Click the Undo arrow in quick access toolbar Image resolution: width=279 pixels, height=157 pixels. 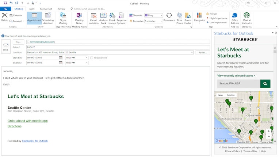point(11,3)
